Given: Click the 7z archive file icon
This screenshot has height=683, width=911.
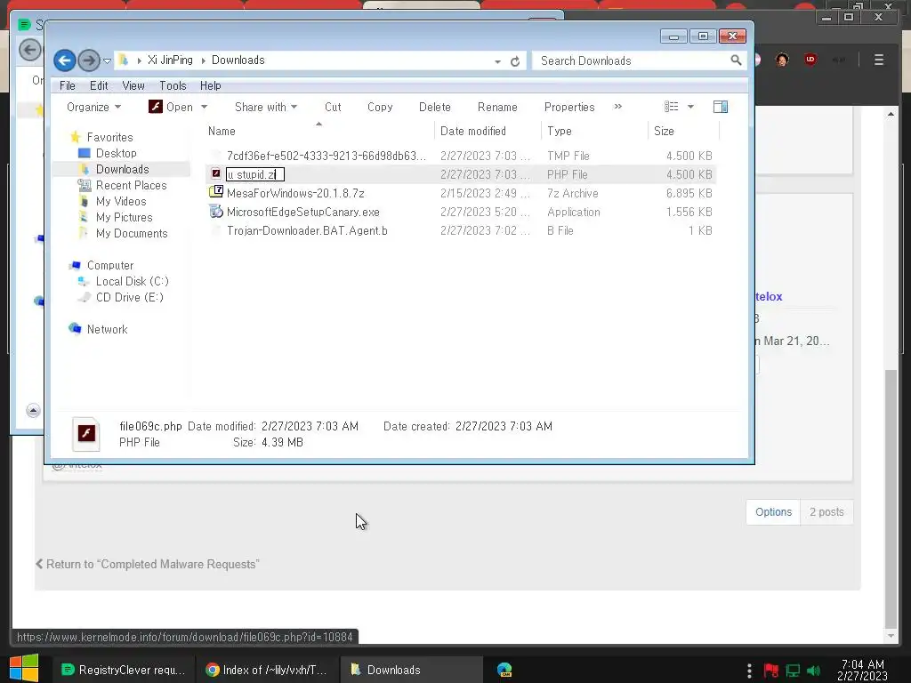Looking at the screenshot, I should coord(216,192).
